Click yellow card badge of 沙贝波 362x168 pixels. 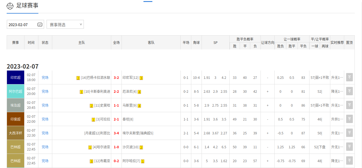point(141,147)
